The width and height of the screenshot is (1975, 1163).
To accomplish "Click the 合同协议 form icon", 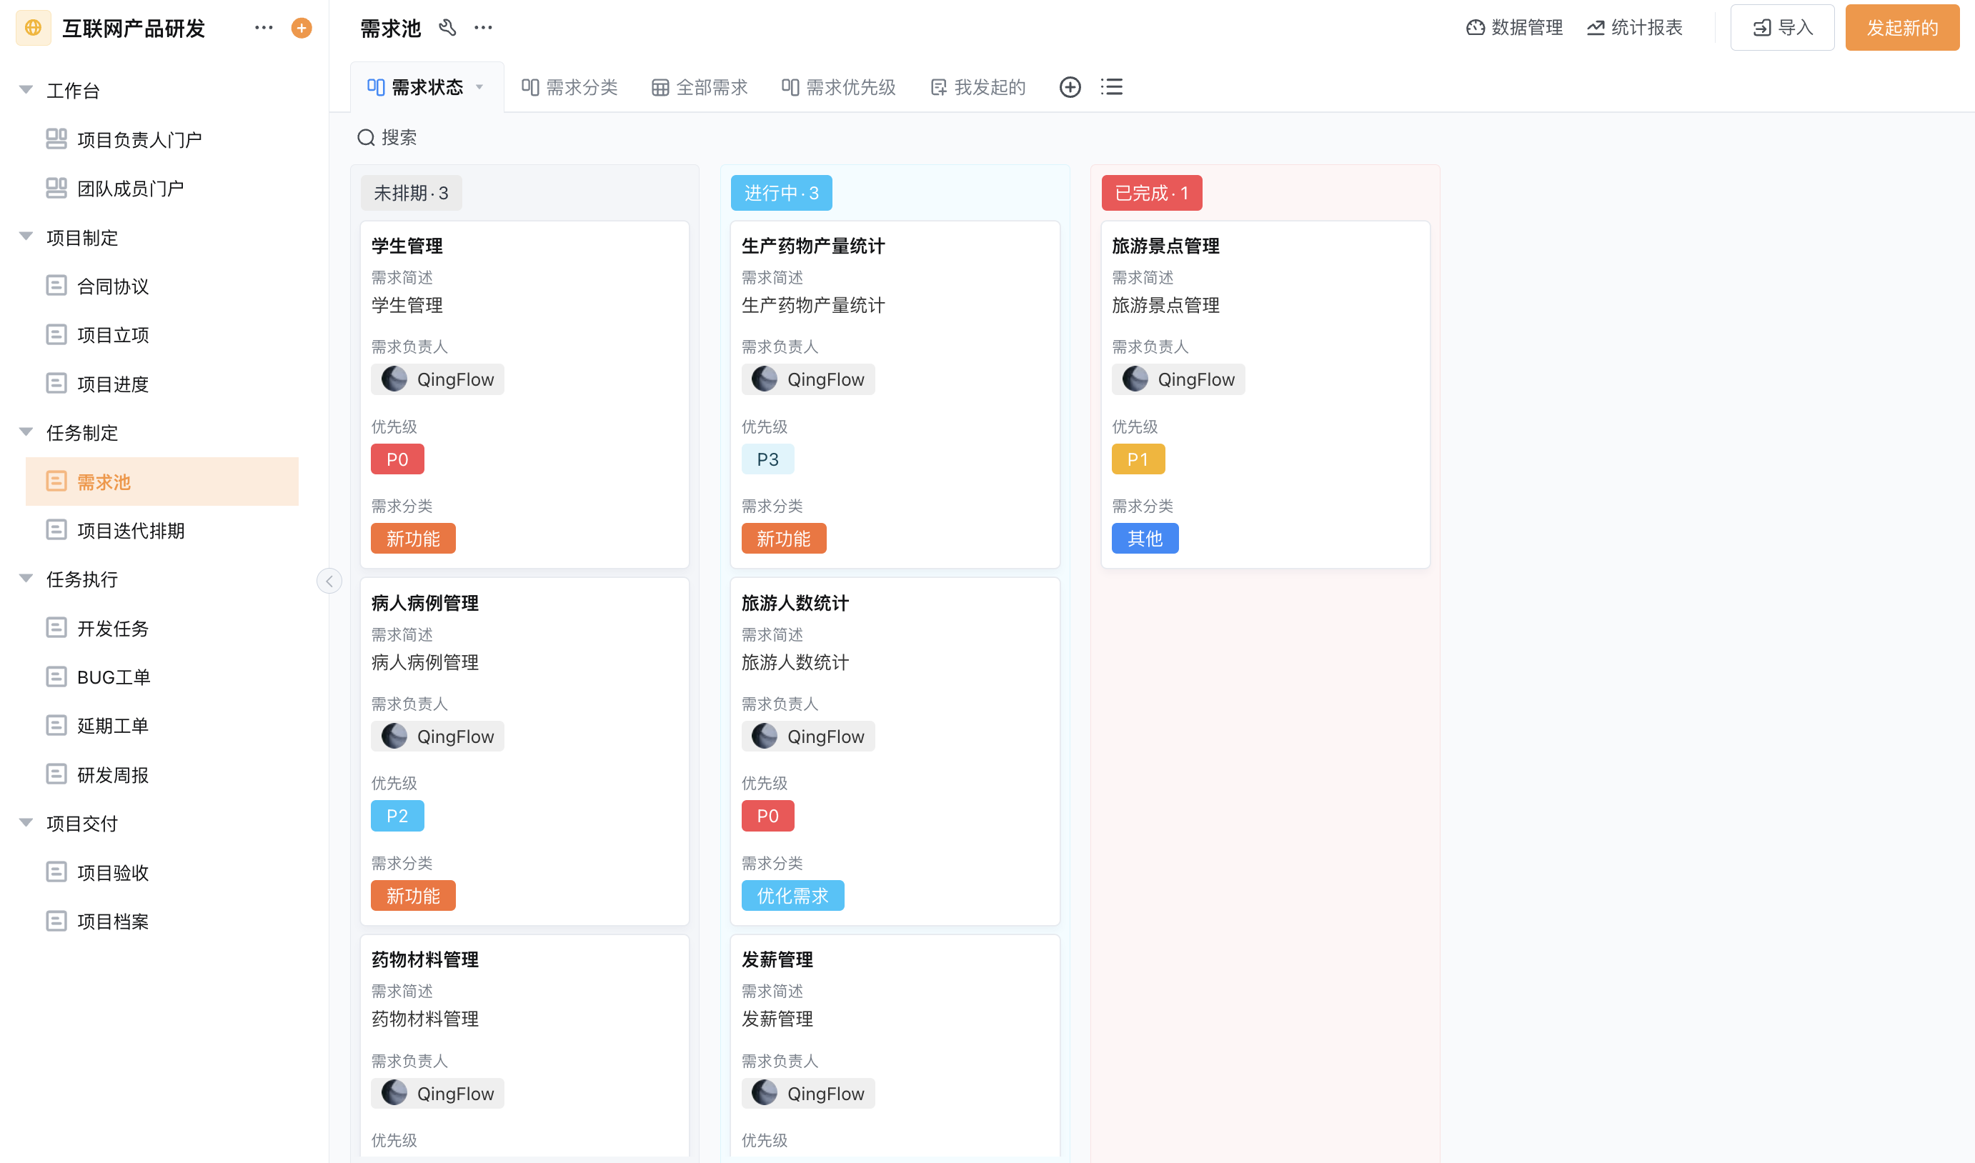I will [x=56, y=286].
